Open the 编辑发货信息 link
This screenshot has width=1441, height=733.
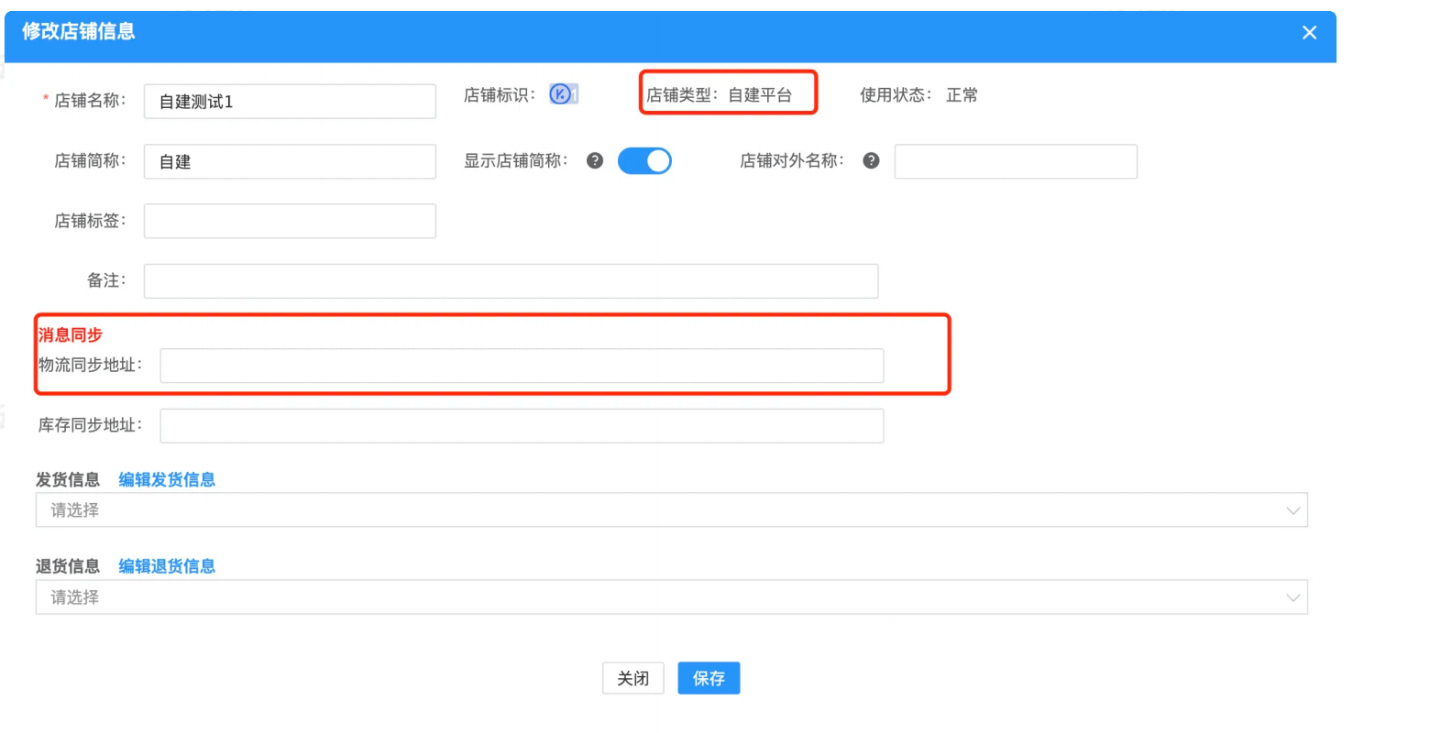167,480
